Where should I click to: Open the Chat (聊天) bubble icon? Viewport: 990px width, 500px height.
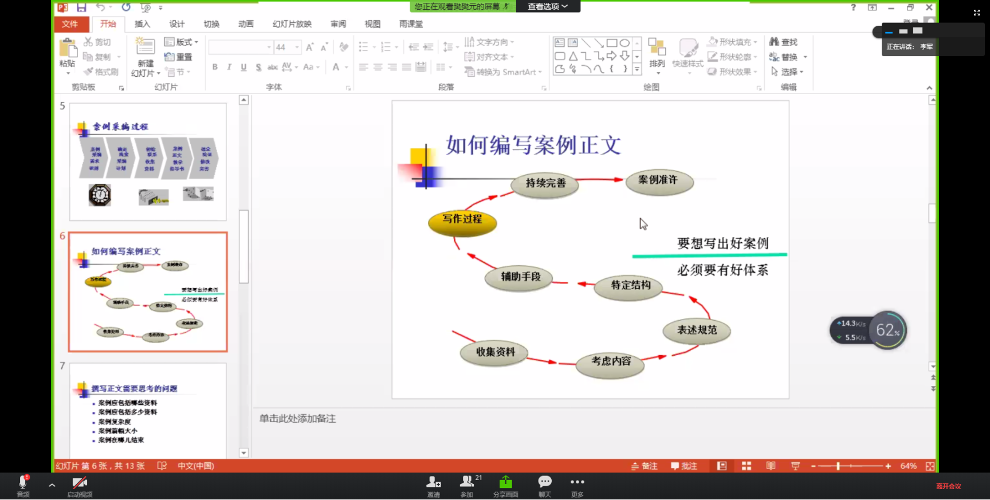(544, 482)
